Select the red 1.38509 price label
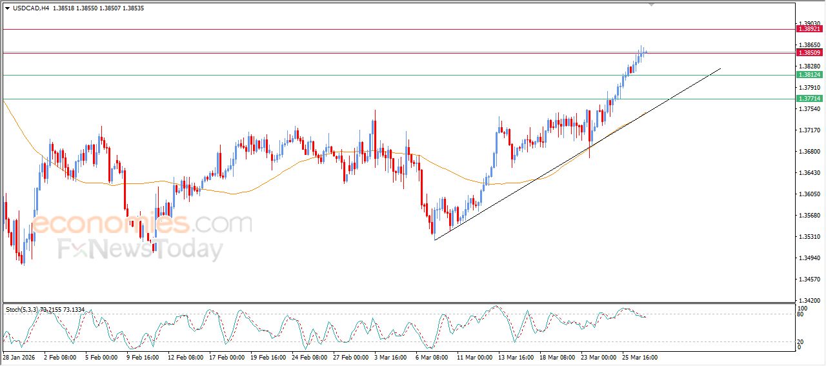The width and height of the screenshot is (826, 366). click(x=809, y=53)
